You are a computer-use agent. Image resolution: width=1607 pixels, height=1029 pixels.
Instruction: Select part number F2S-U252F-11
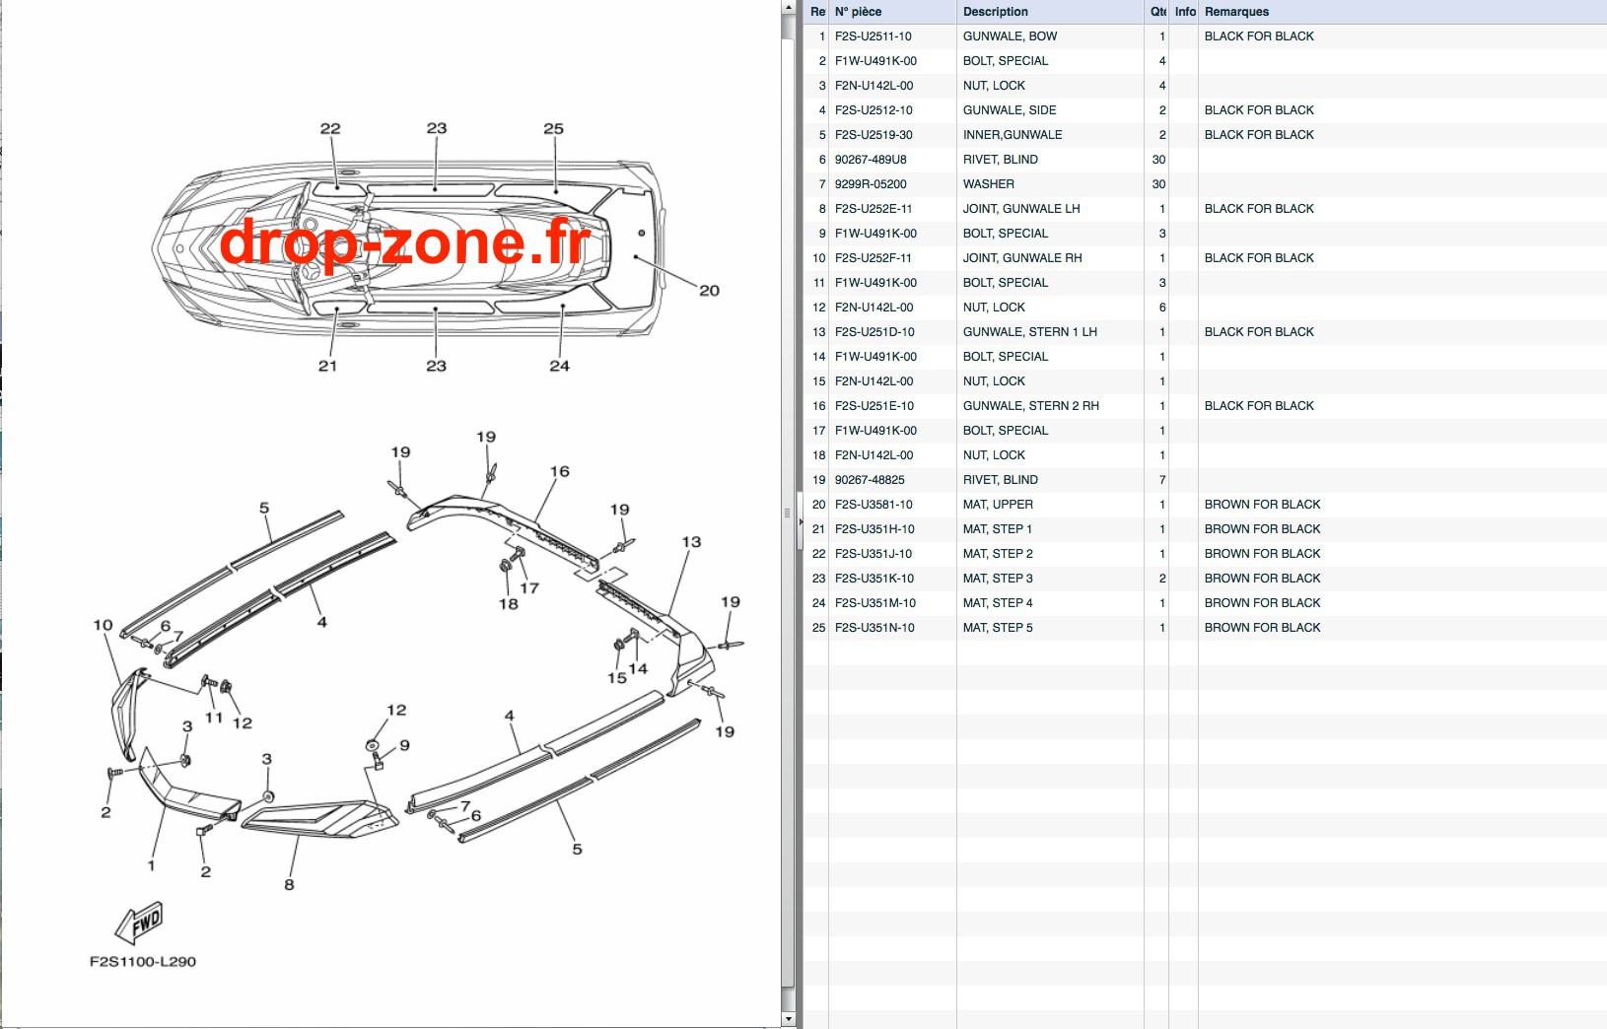coord(873,258)
